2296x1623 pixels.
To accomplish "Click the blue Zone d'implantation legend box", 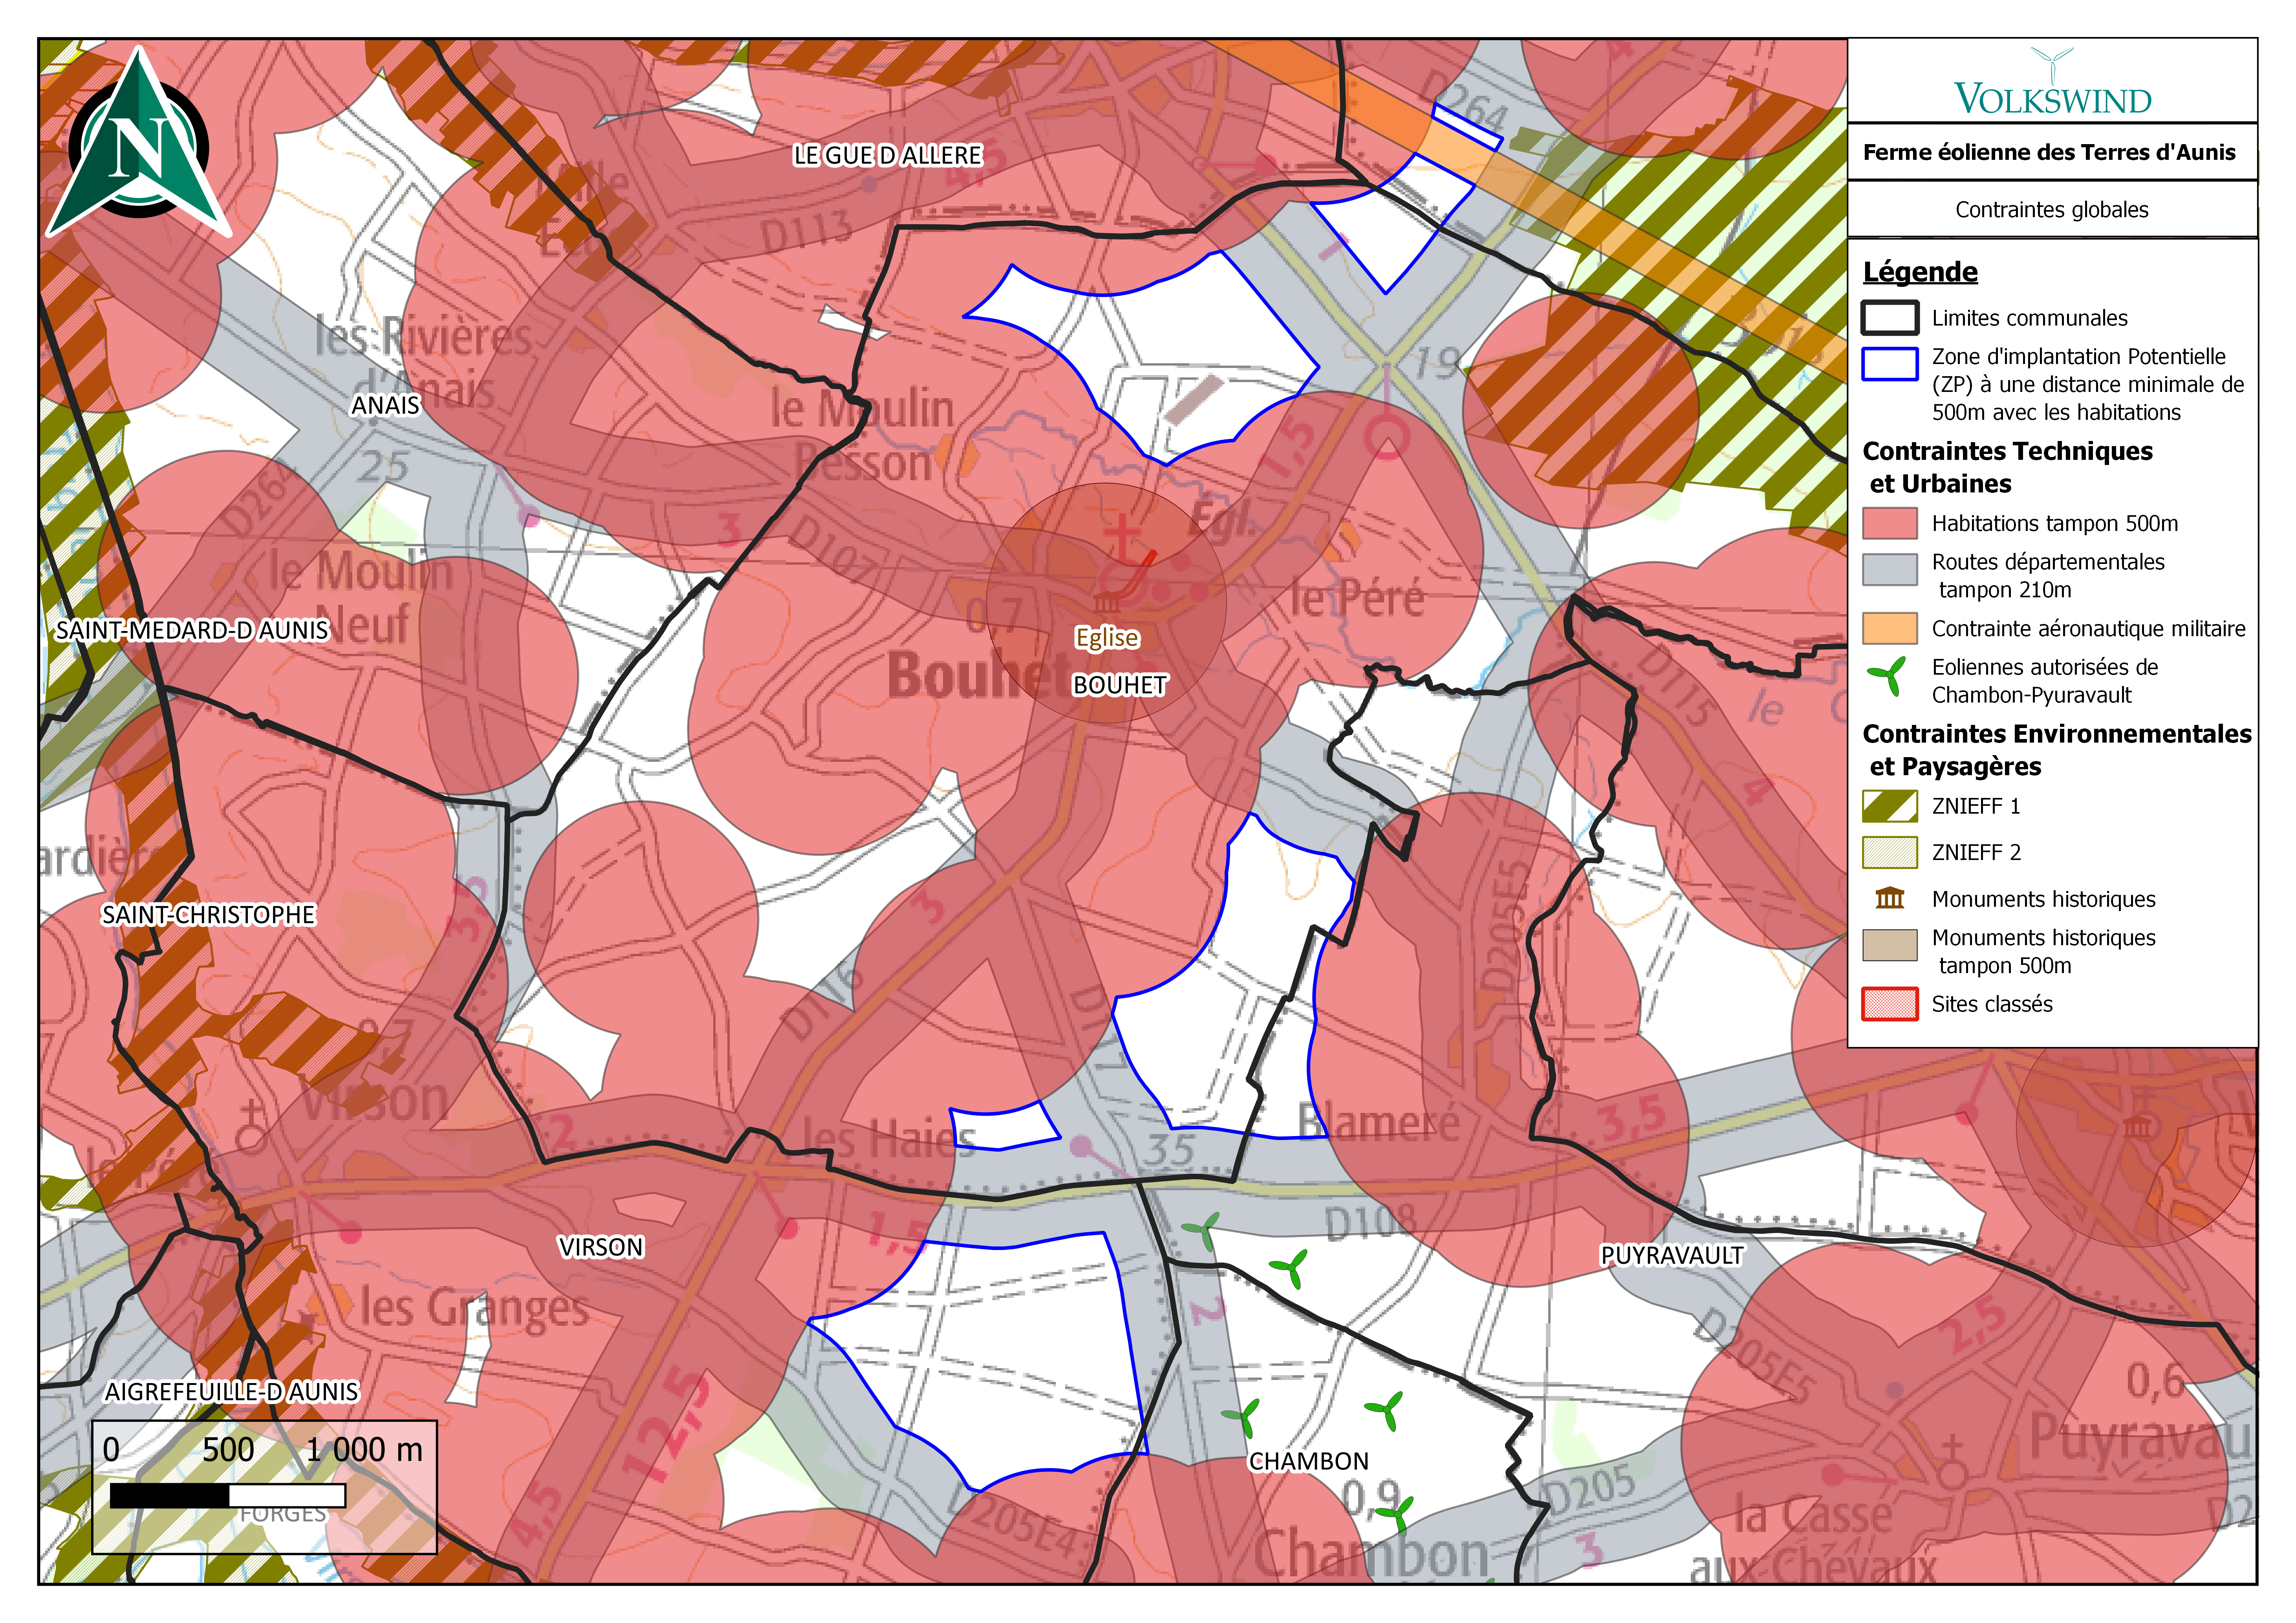I will tap(1889, 364).
